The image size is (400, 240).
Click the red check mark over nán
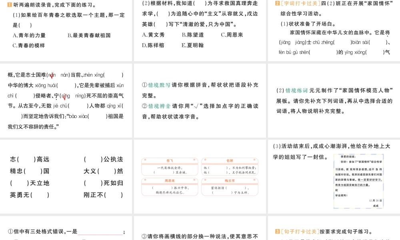(x=51, y=76)
